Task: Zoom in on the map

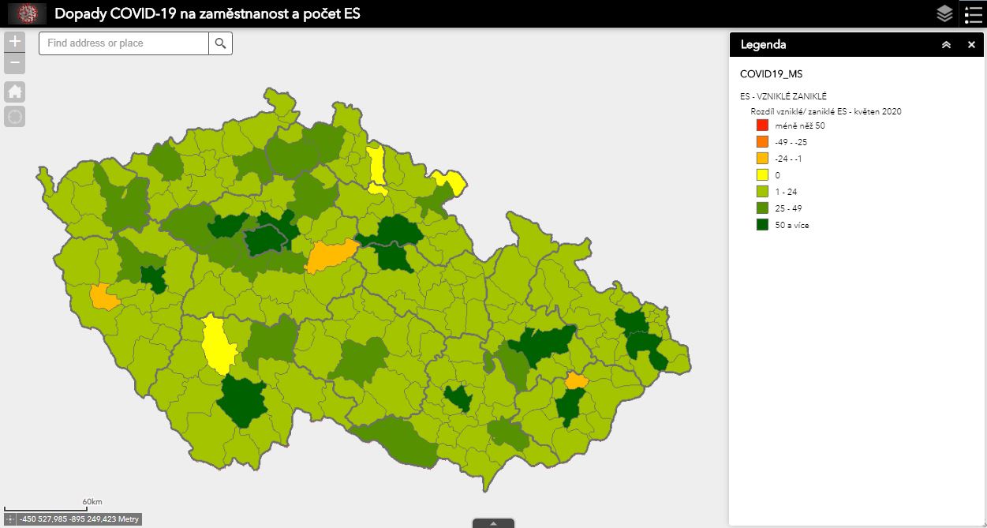Action: [15, 42]
